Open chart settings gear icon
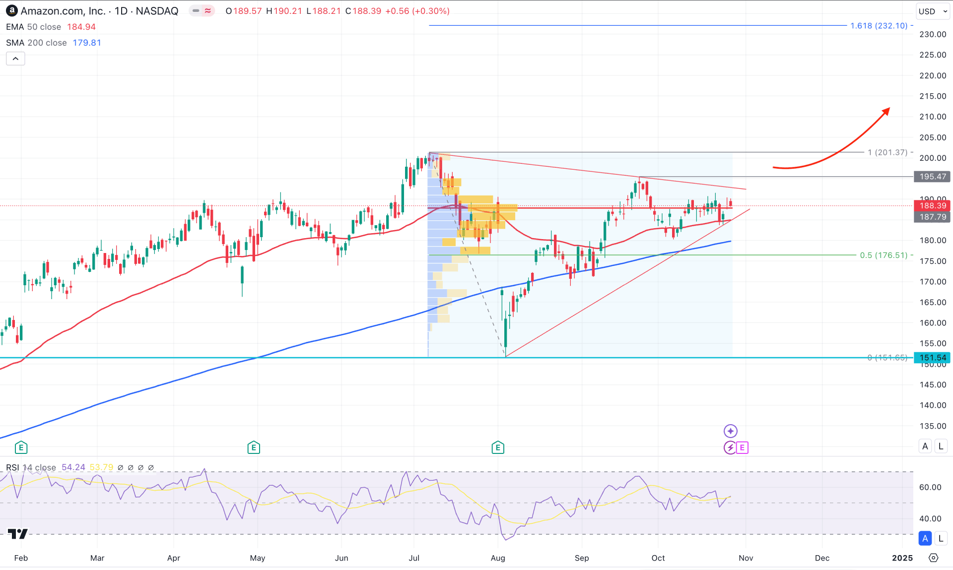The width and height of the screenshot is (953, 570). [934, 558]
